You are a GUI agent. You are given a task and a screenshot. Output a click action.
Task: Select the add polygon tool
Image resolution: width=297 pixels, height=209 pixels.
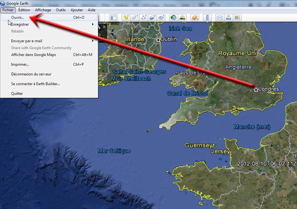[x=135, y=17]
